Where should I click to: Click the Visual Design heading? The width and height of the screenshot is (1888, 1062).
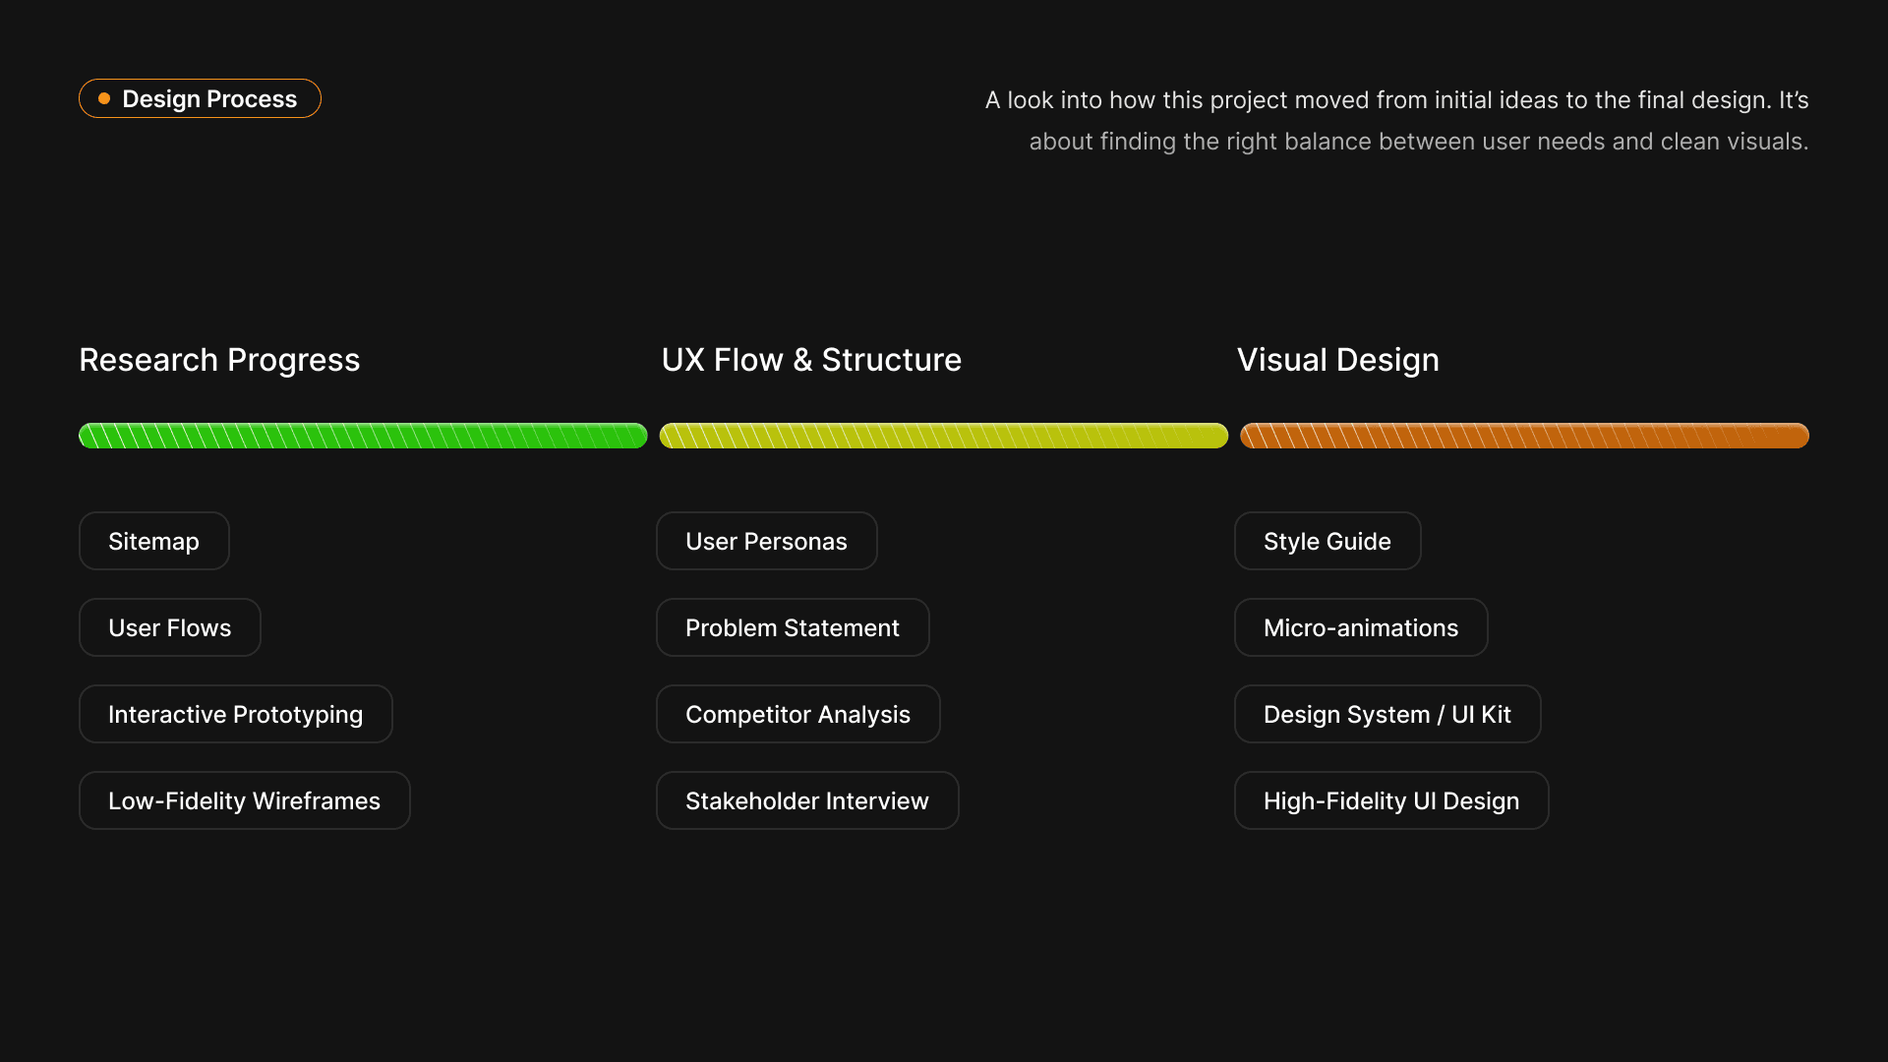1337,360
